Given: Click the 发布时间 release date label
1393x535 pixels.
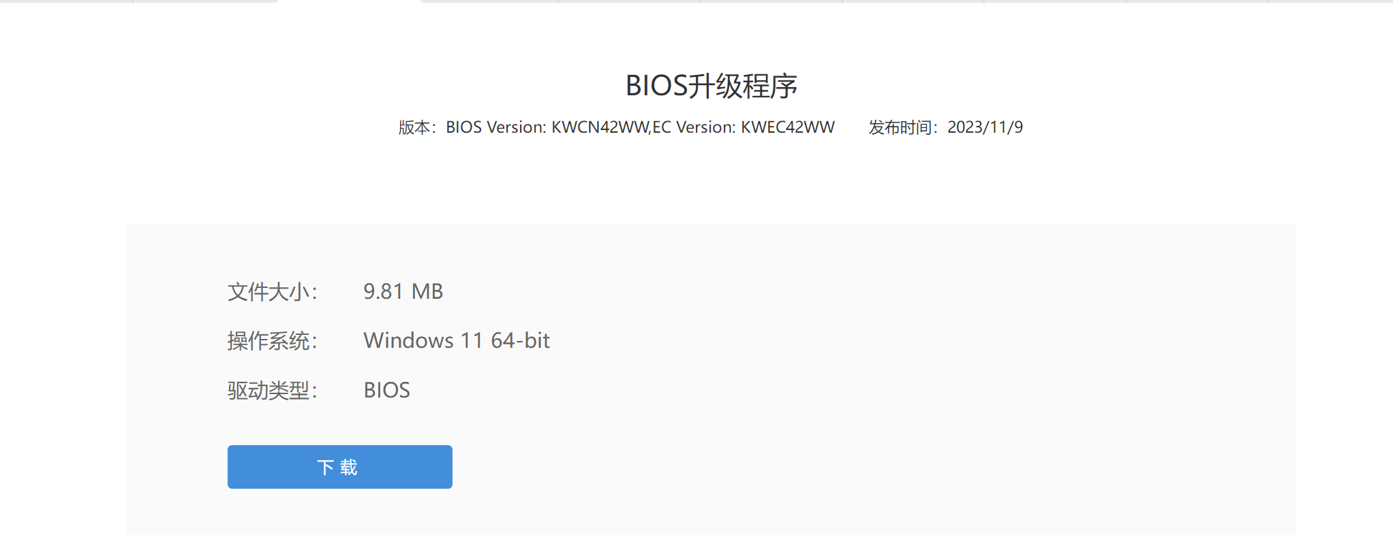Looking at the screenshot, I should pos(900,127).
